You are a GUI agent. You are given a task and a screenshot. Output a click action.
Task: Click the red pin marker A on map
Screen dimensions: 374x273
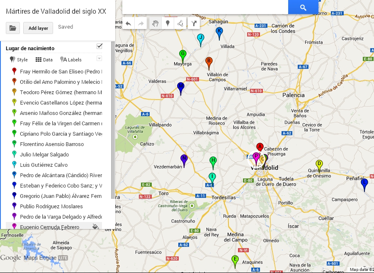click(260, 147)
